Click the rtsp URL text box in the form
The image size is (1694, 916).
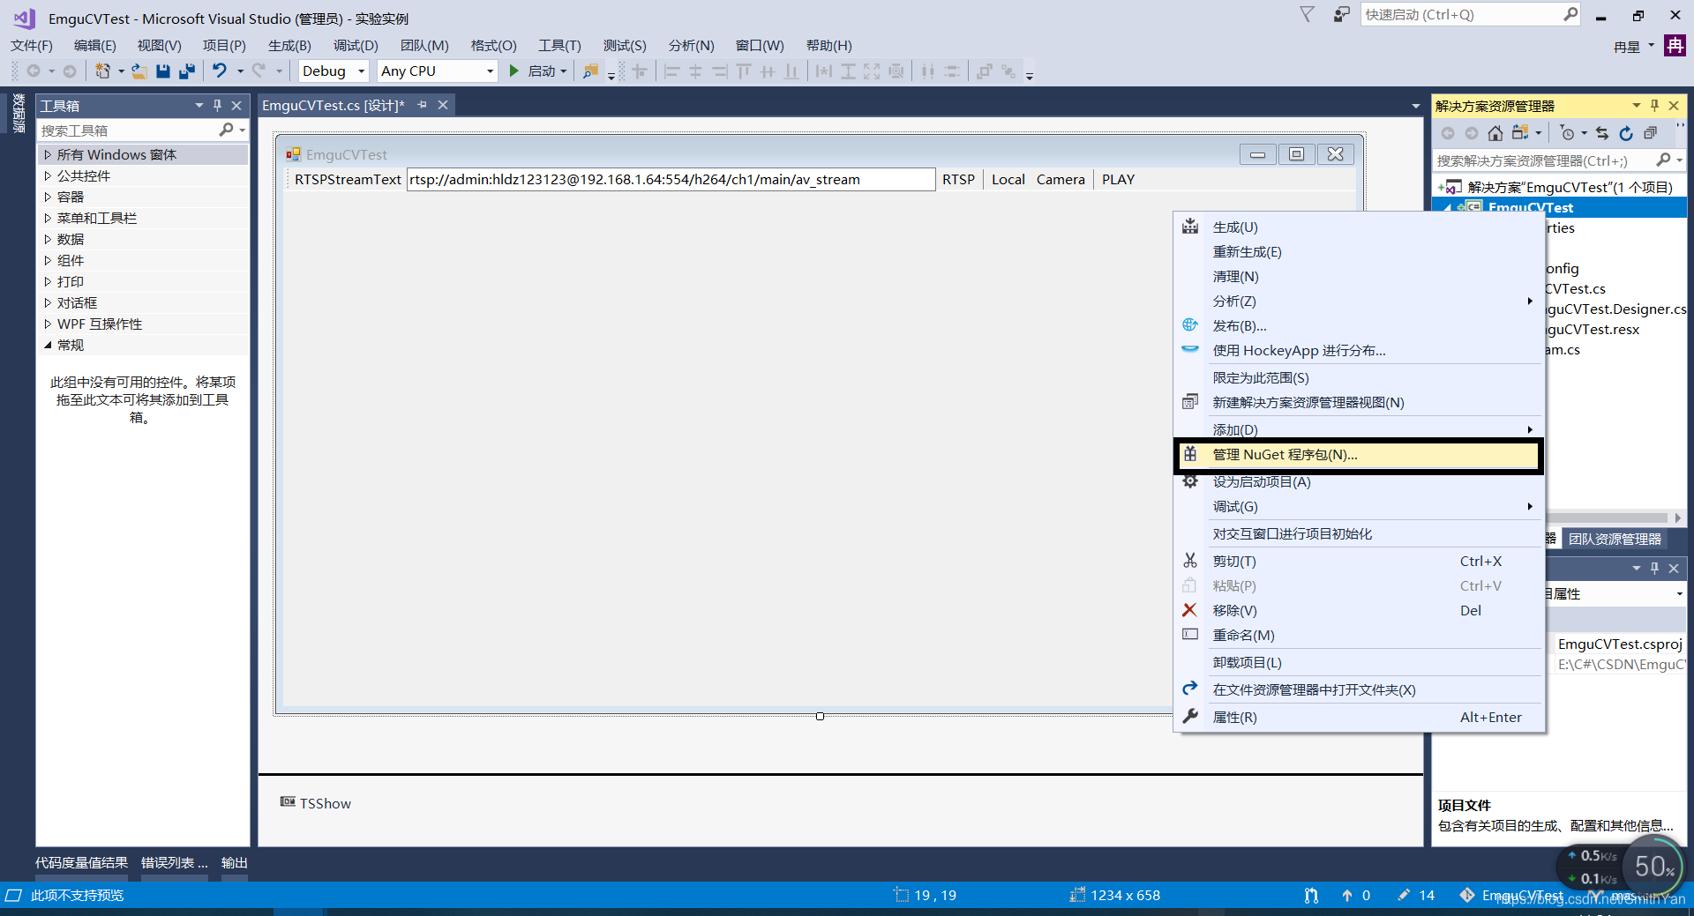coord(671,179)
